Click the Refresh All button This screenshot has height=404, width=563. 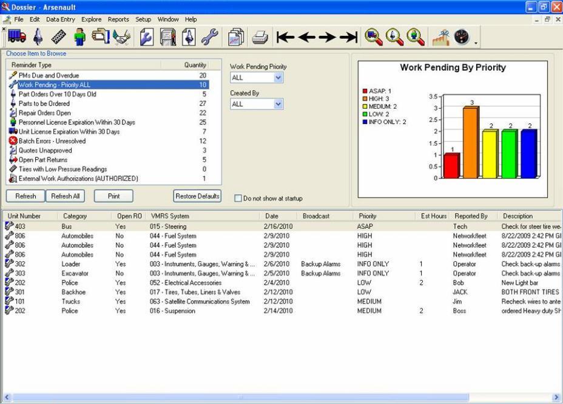coord(66,196)
